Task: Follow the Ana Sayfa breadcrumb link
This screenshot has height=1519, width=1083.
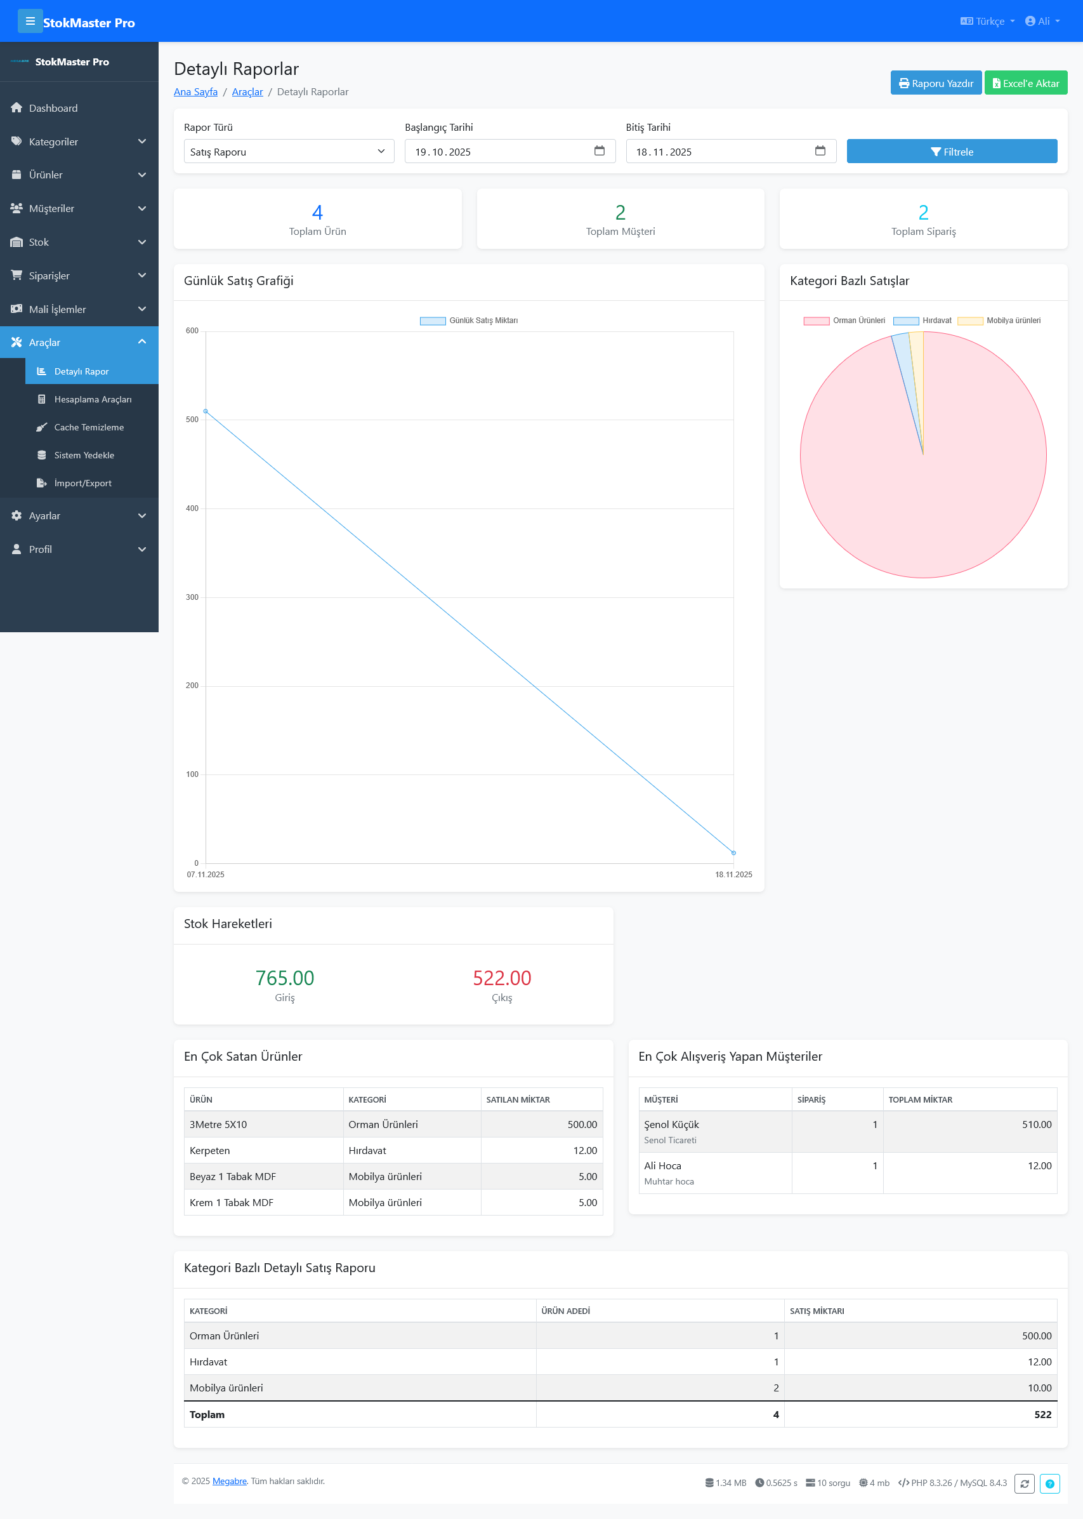Action: (195, 91)
